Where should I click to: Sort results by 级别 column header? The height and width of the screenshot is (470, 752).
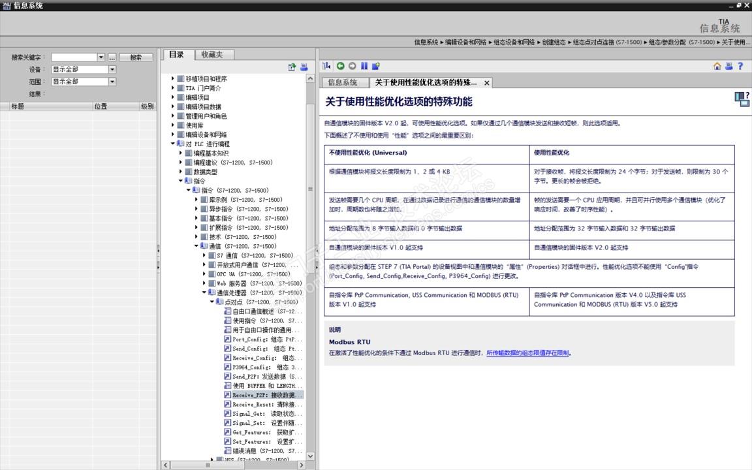coord(148,106)
